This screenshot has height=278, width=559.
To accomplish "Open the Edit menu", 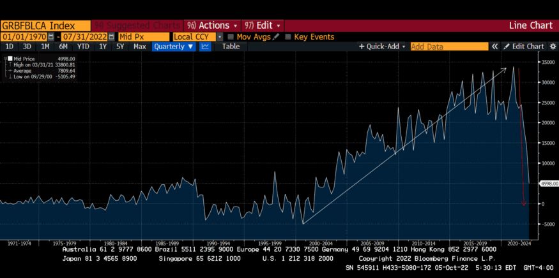I will pos(263,26).
